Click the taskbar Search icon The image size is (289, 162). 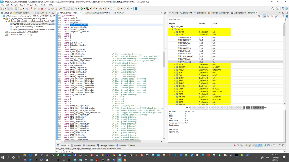point(8,157)
